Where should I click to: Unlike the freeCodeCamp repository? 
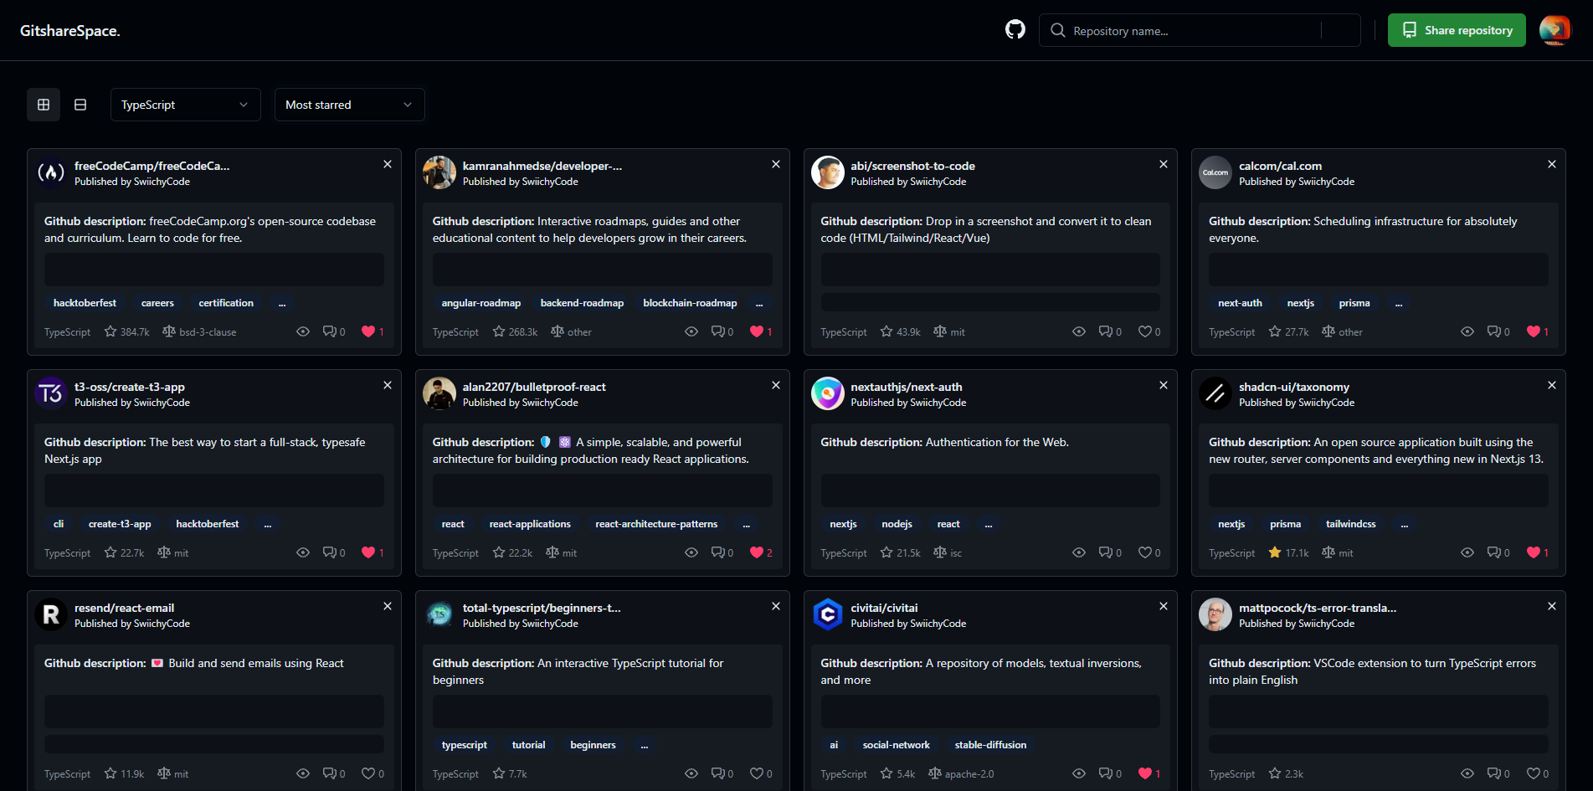pyautogui.click(x=368, y=331)
